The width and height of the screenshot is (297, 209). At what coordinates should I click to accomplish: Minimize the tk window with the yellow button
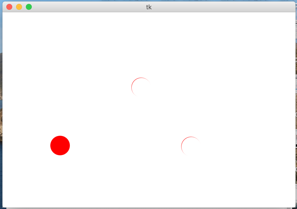coord(19,7)
